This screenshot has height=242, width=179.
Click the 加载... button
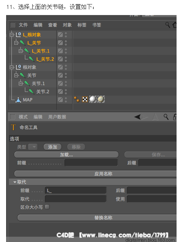66,155
